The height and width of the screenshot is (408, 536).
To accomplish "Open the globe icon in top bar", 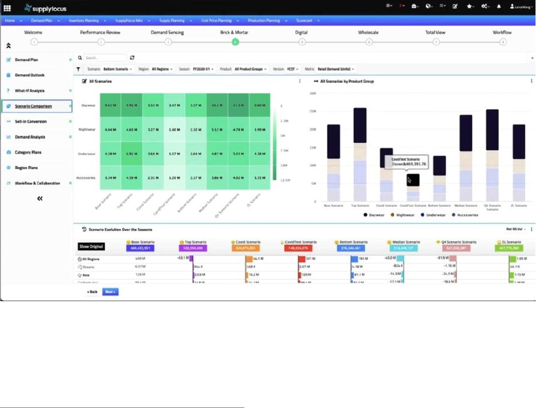I will pyautogui.click(x=428, y=6).
